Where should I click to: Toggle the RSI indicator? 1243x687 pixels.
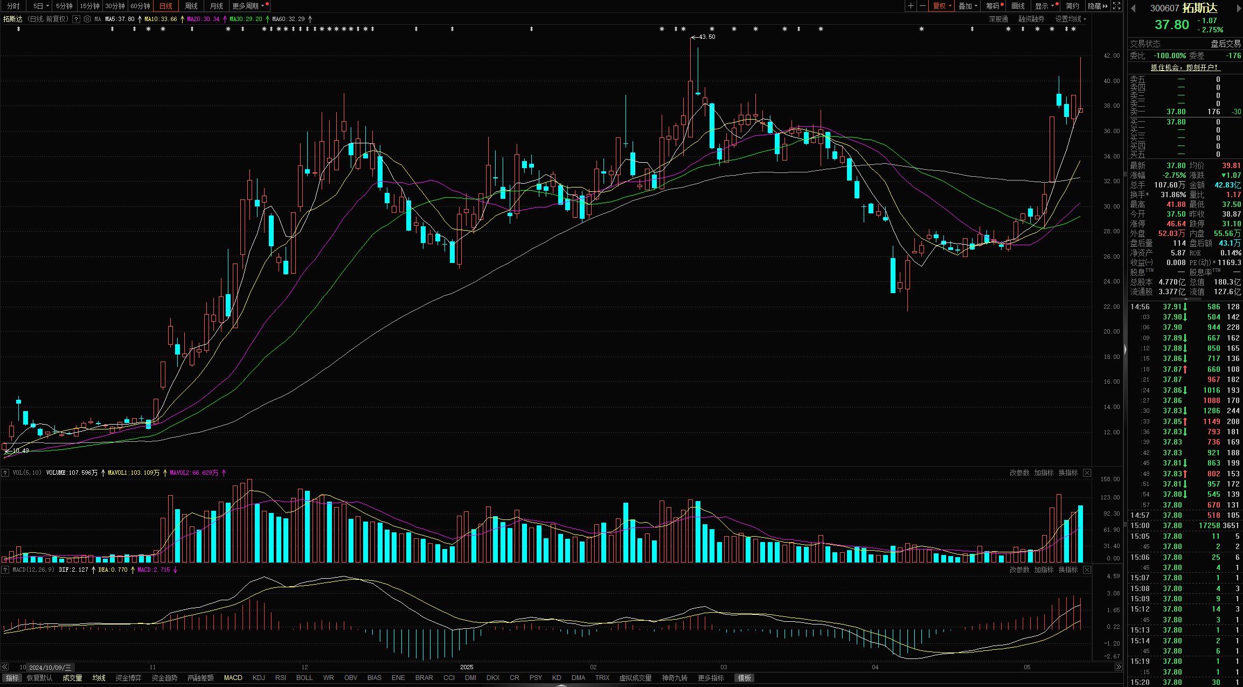coord(280,678)
